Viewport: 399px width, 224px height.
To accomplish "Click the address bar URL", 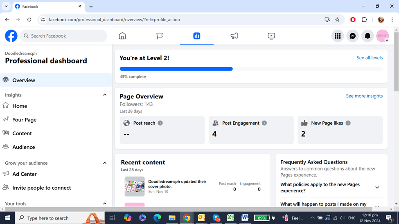I will (x=114, y=20).
